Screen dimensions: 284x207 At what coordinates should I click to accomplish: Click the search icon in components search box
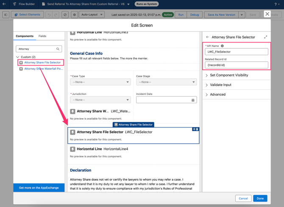pos(58,49)
